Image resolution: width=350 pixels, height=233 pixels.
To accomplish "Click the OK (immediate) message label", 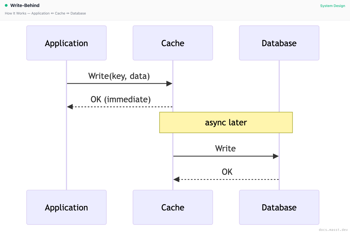I will (x=121, y=99).
